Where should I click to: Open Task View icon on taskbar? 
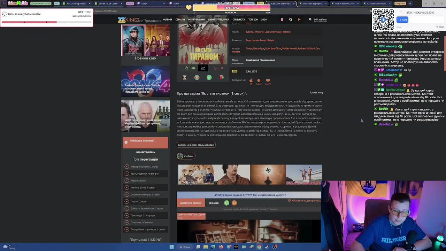click(x=198, y=247)
